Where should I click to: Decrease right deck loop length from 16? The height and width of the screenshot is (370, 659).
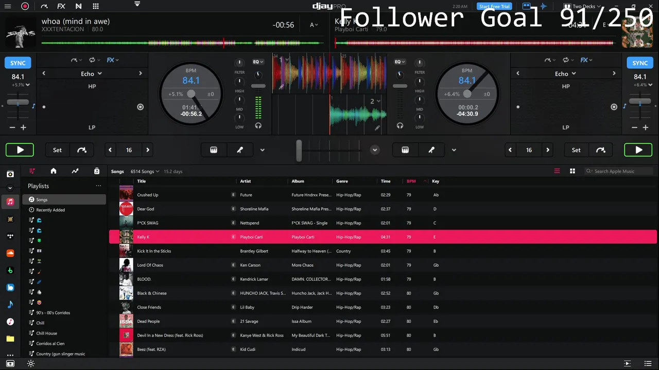coord(510,150)
